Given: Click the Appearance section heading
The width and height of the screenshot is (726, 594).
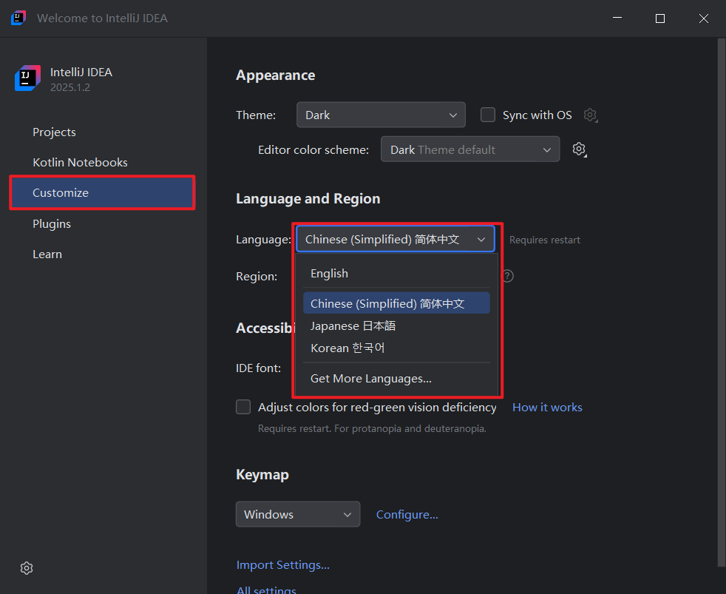Looking at the screenshot, I should 276,75.
